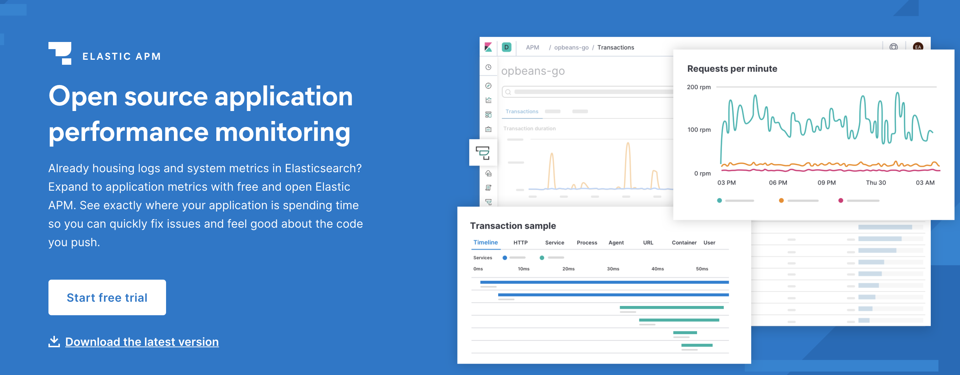
Task: Click the opbeans-go breadcrumb
Action: pyautogui.click(x=571, y=48)
